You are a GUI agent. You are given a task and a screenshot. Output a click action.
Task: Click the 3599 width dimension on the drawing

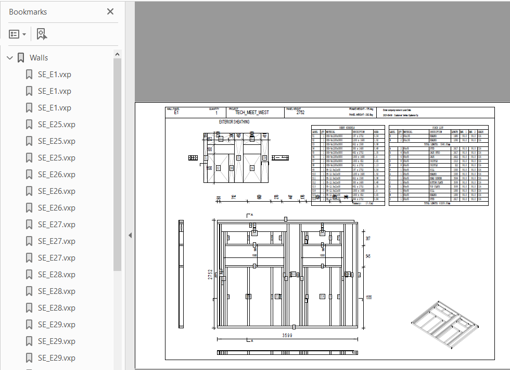coord(286,335)
